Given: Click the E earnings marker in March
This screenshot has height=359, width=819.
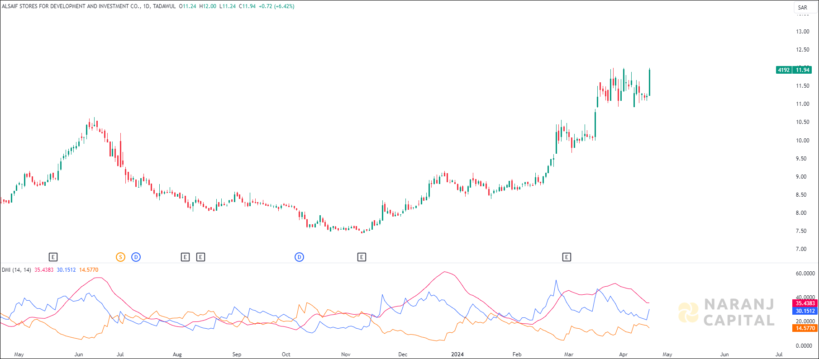Looking at the screenshot, I should pos(567,257).
